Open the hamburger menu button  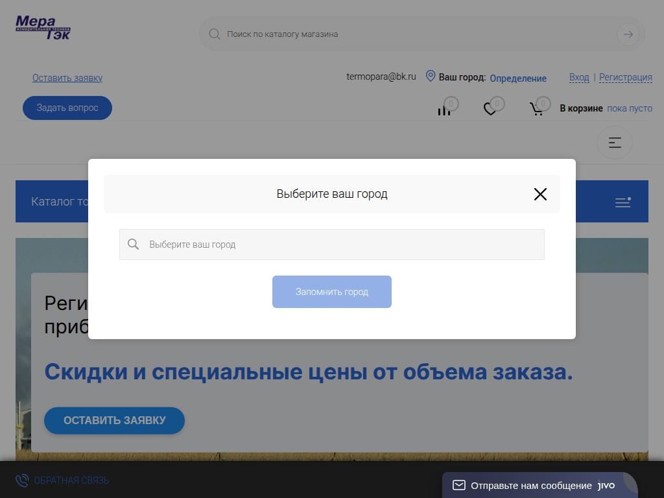tap(614, 143)
